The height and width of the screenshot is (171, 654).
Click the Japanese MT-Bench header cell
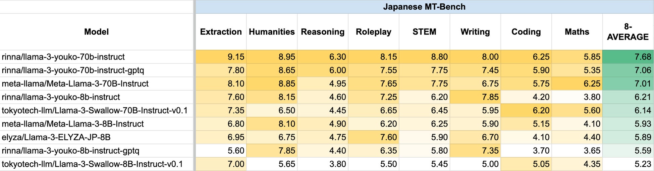click(x=424, y=7)
